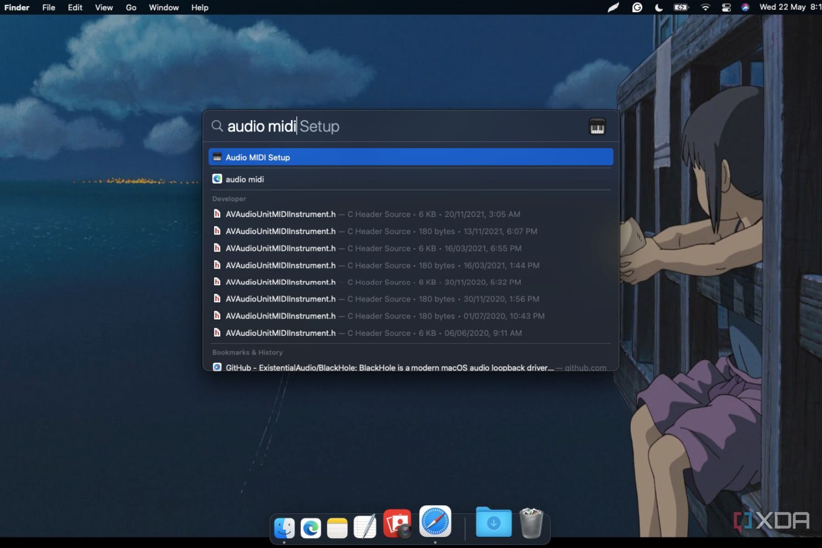Open Control Center from the menu bar
This screenshot has width=822, height=548.
(726, 7)
